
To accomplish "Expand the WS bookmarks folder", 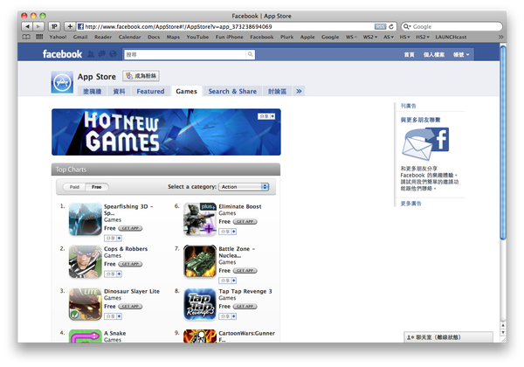I will pyautogui.click(x=351, y=37).
